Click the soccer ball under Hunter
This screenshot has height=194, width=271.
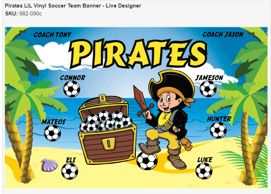[x=218, y=130]
